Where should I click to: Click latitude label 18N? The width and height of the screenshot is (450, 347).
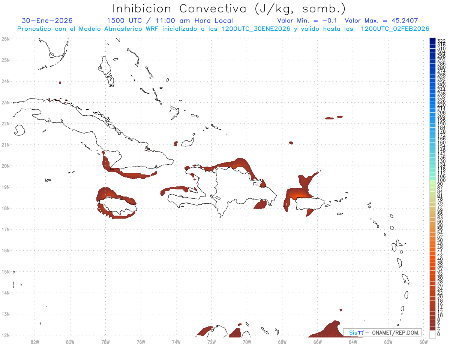click(x=5, y=208)
